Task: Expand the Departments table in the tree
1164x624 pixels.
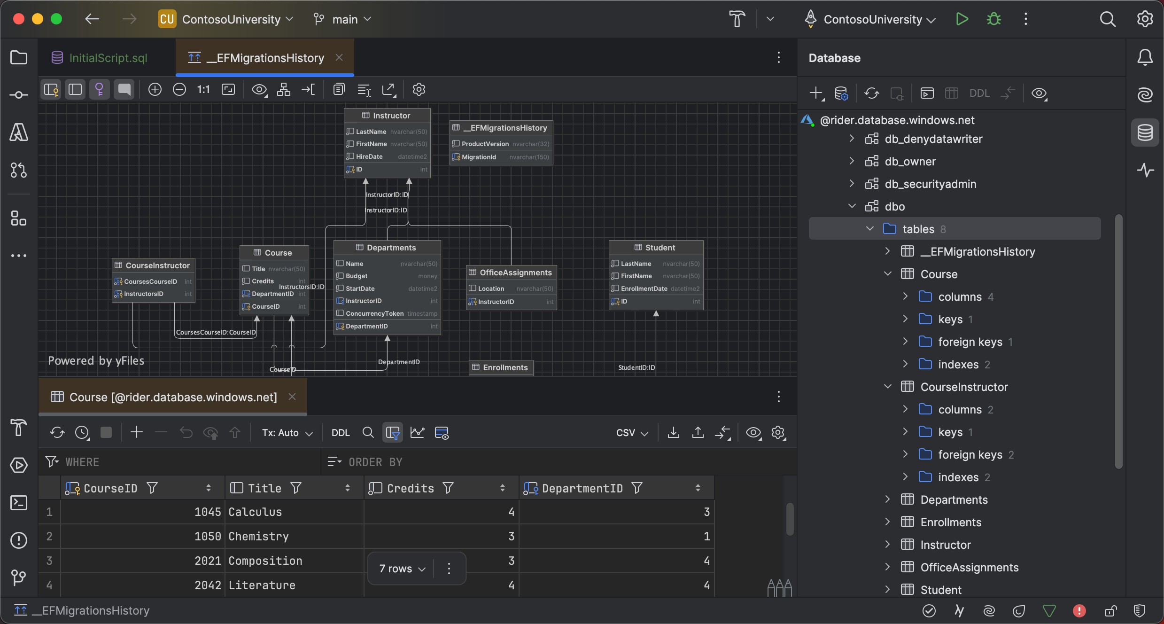Action: [x=887, y=499]
